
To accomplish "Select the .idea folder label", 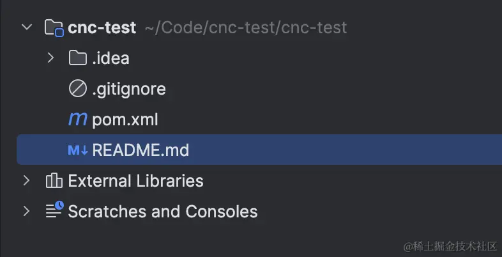I will tap(111, 58).
